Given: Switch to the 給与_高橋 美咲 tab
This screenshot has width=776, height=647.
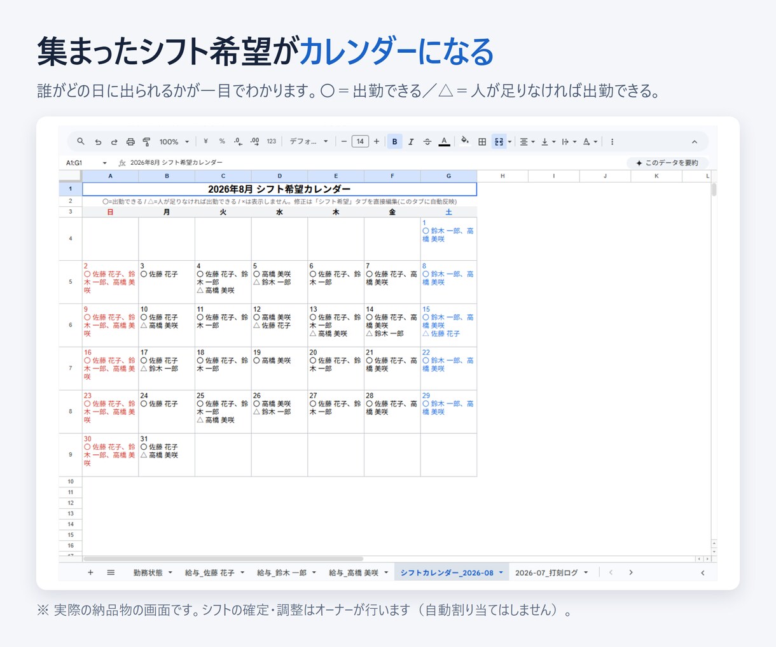Looking at the screenshot, I should [358, 573].
